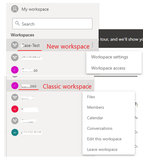143x159 pixels.
Task: Open My workspace avatar icon
Action: [x=15, y=9]
